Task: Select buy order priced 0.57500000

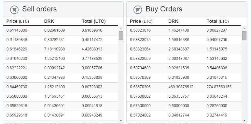Action: click(x=184, y=106)
